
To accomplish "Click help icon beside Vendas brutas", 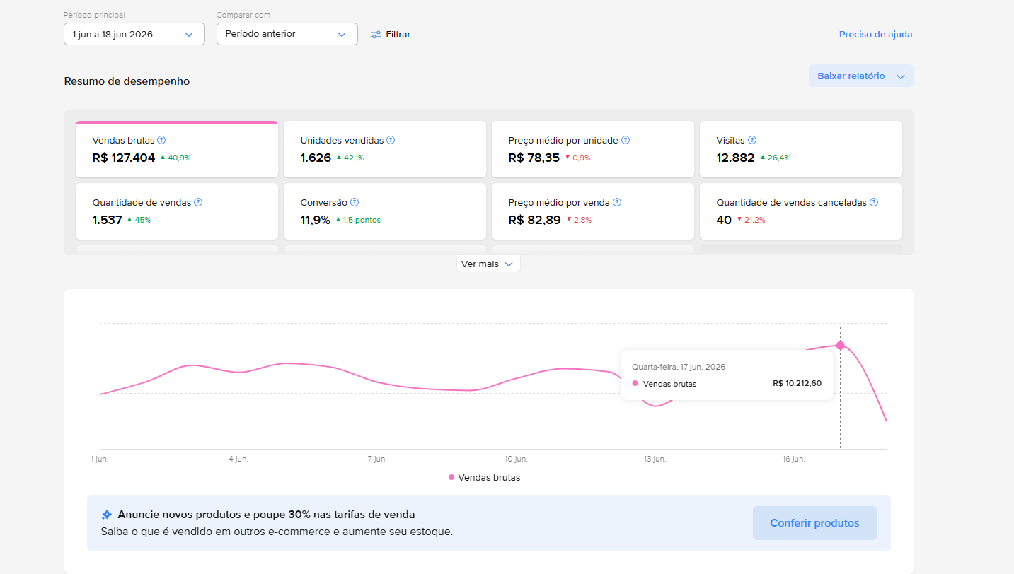I will [161, 140].
